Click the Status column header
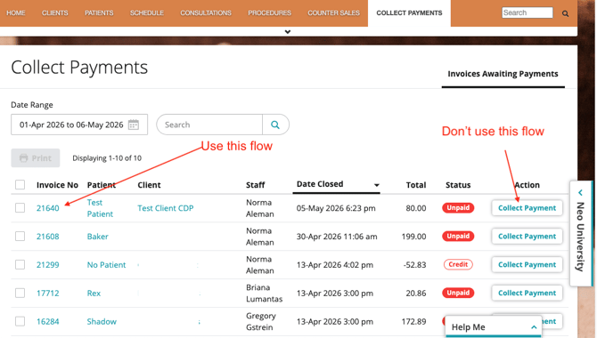 (458, 185)
